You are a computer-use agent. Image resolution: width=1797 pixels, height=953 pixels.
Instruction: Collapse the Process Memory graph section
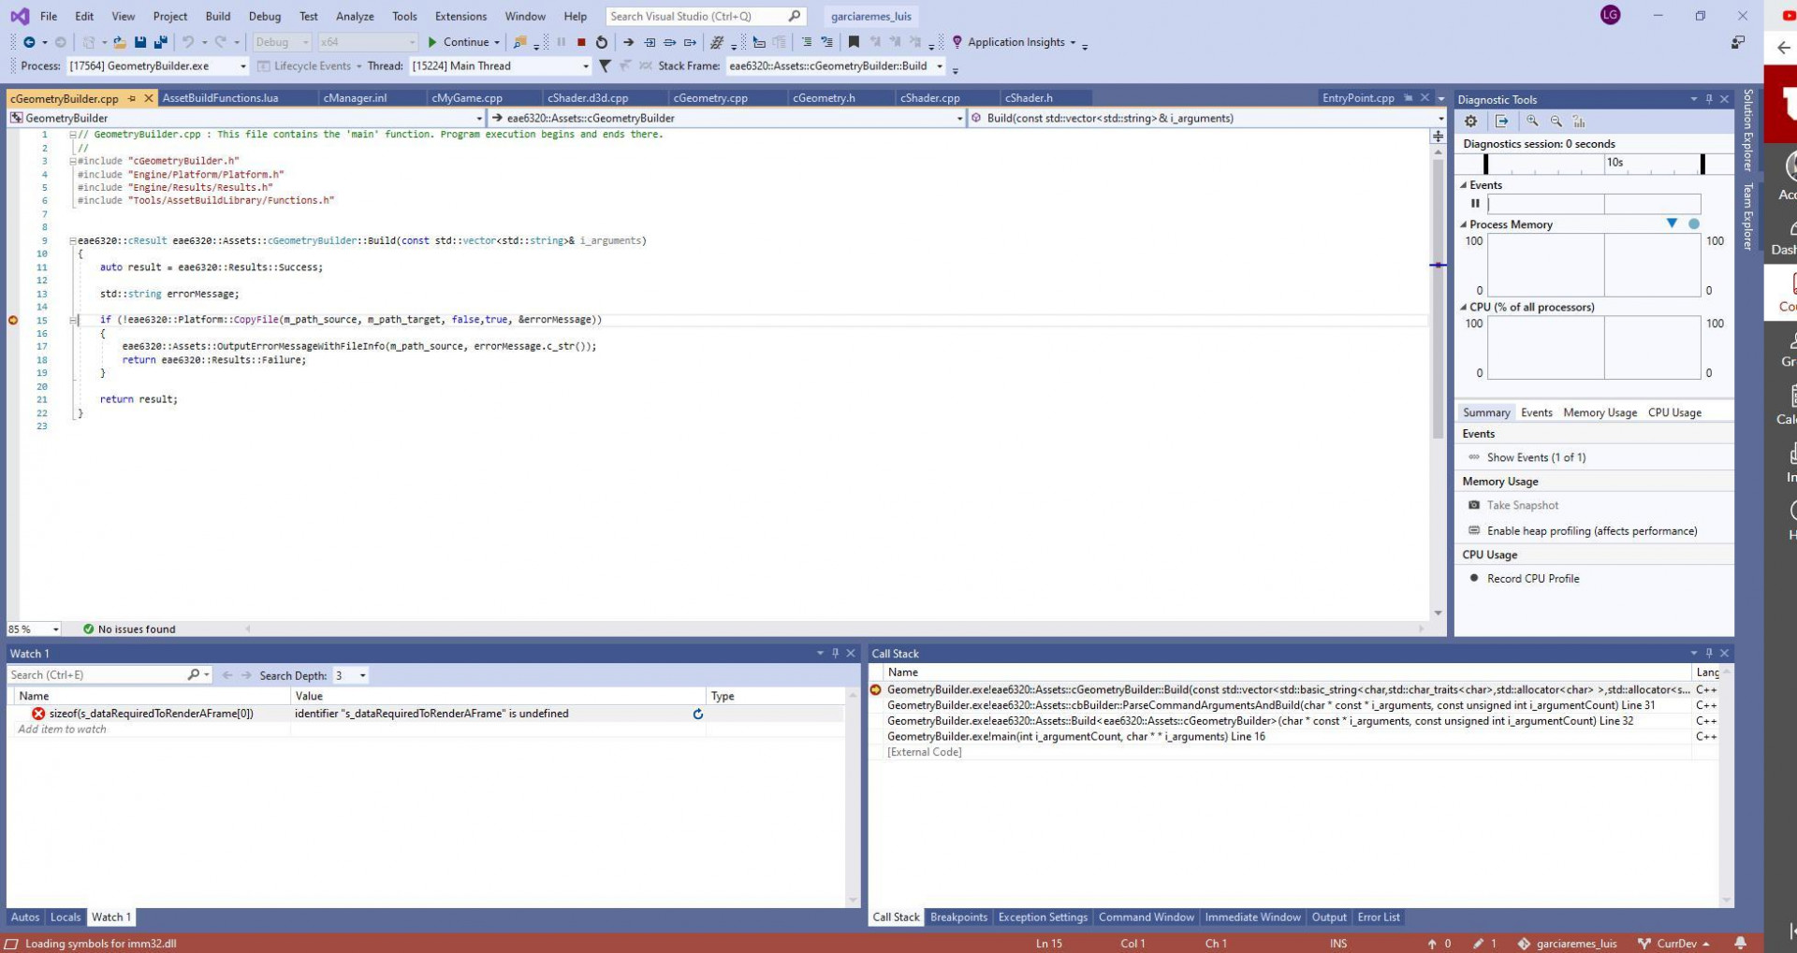coord(1464,224)
